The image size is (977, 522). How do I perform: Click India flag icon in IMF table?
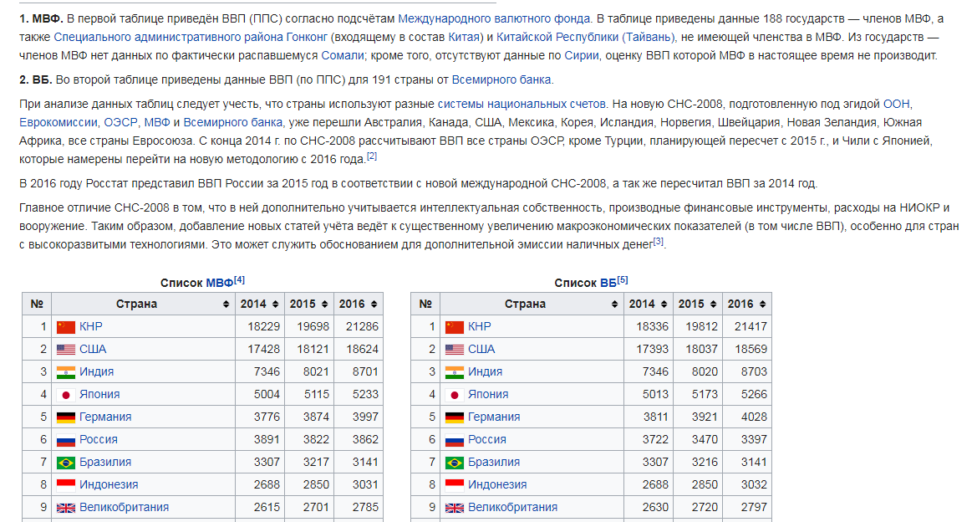coord(65,372)
